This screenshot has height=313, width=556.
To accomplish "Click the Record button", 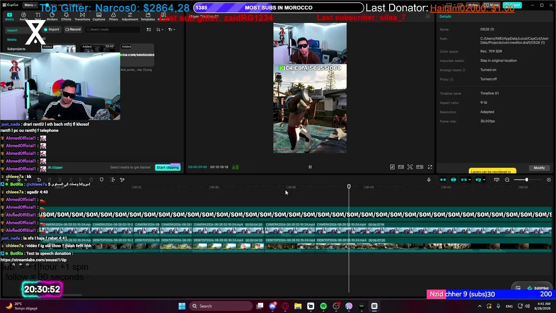I will [x=73, y=30].
